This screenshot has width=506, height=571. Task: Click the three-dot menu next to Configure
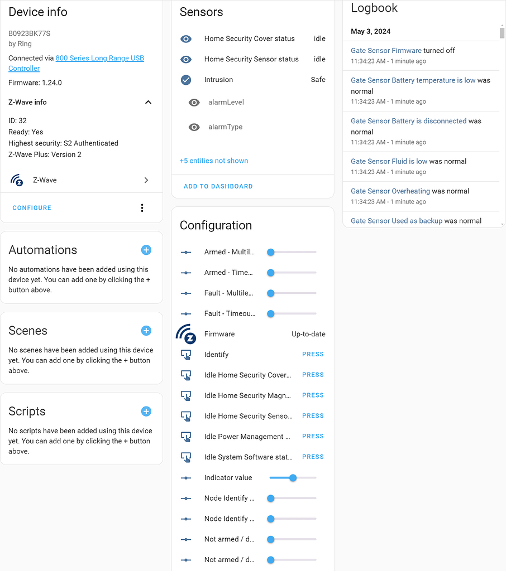click(142, 207)
